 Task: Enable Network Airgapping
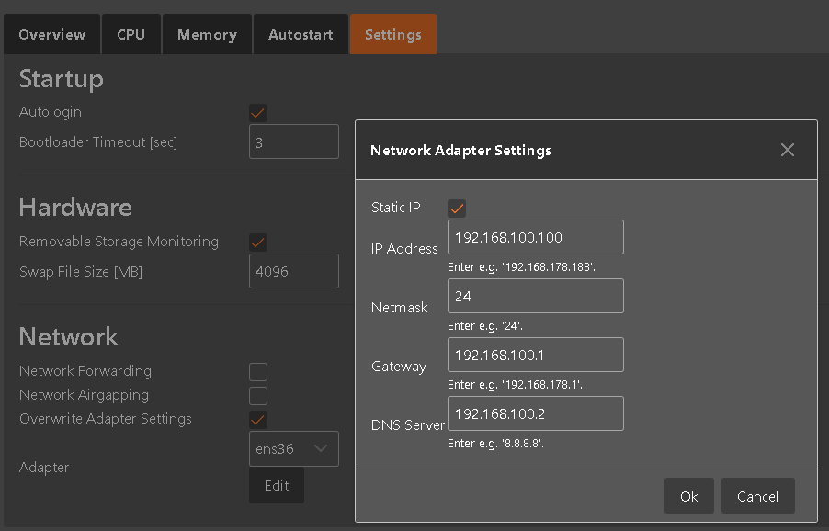(257, 395)
